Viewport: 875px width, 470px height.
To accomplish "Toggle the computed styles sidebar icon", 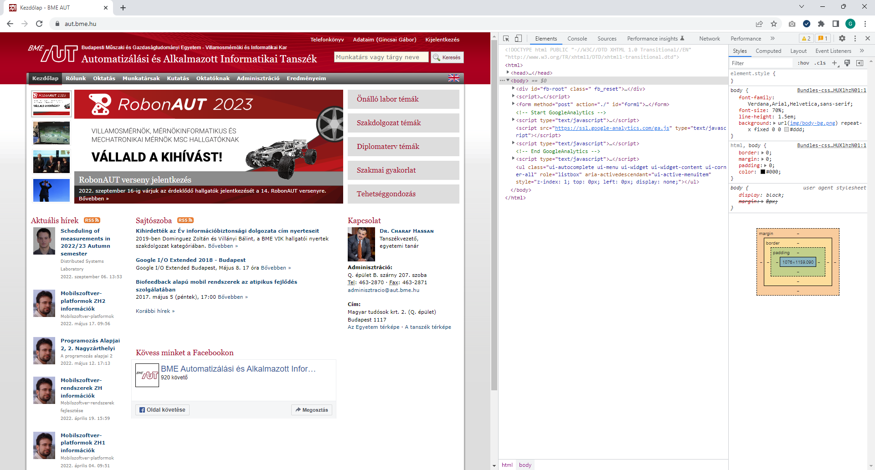I will tap(860, 63).
